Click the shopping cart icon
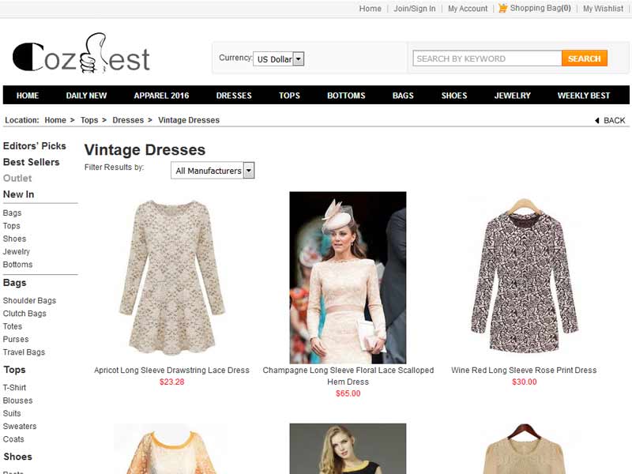 click(502, 8)
